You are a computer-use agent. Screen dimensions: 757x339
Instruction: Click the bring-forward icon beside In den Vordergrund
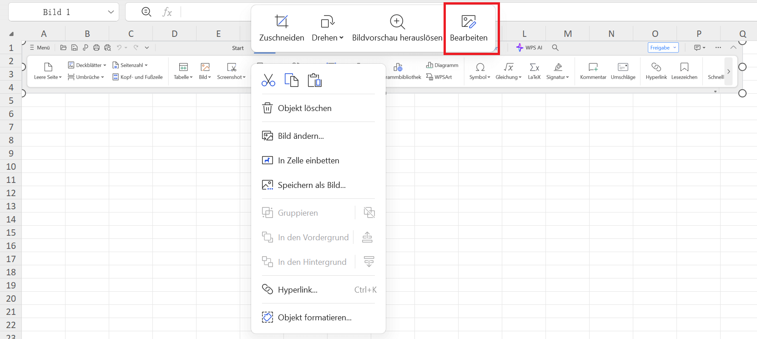(368, 237)
